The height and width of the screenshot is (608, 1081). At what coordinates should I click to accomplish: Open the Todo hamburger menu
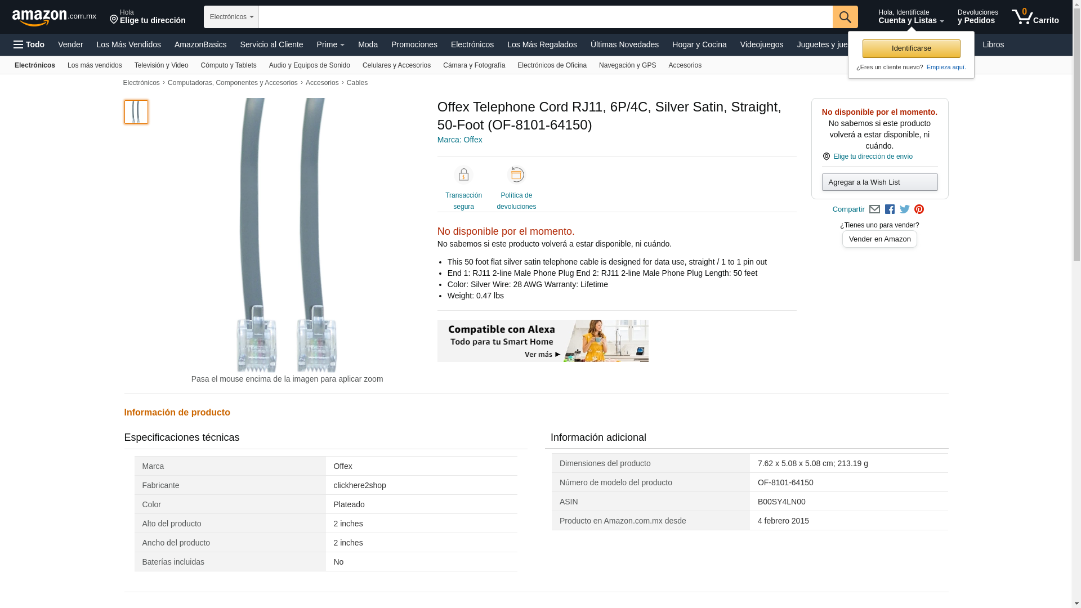click(29, 44)
